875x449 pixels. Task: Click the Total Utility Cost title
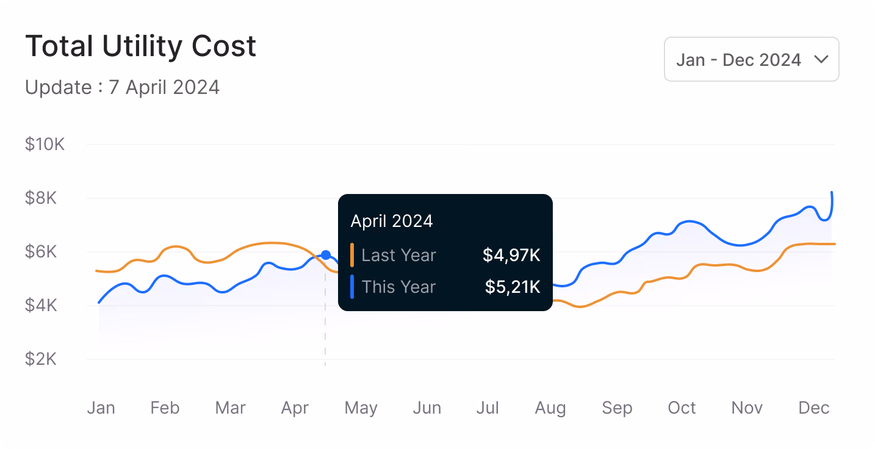[140, 46]
